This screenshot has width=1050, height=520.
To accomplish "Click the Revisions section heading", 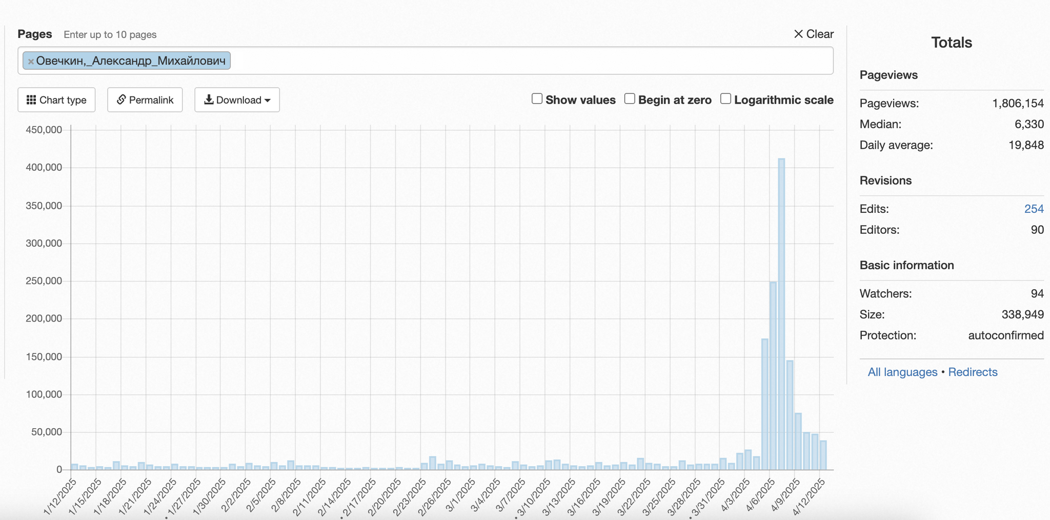I will [x=885, y=181].
